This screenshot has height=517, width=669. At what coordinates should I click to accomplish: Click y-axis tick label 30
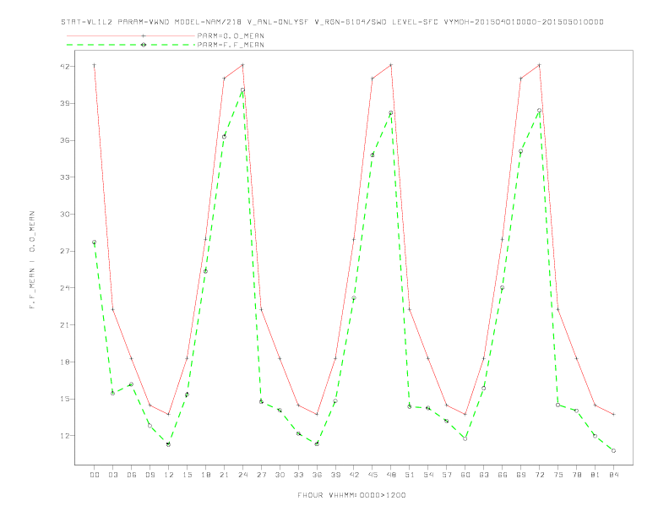click(x=65, y=214)
